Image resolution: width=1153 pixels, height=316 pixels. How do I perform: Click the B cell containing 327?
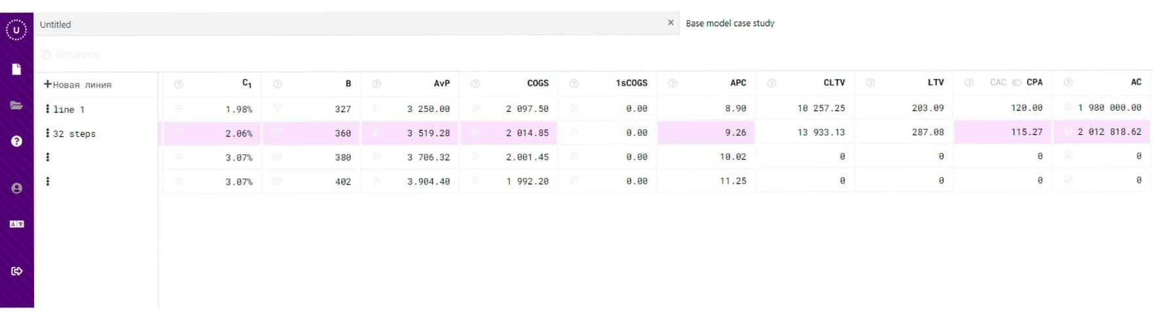coord(343,109)
